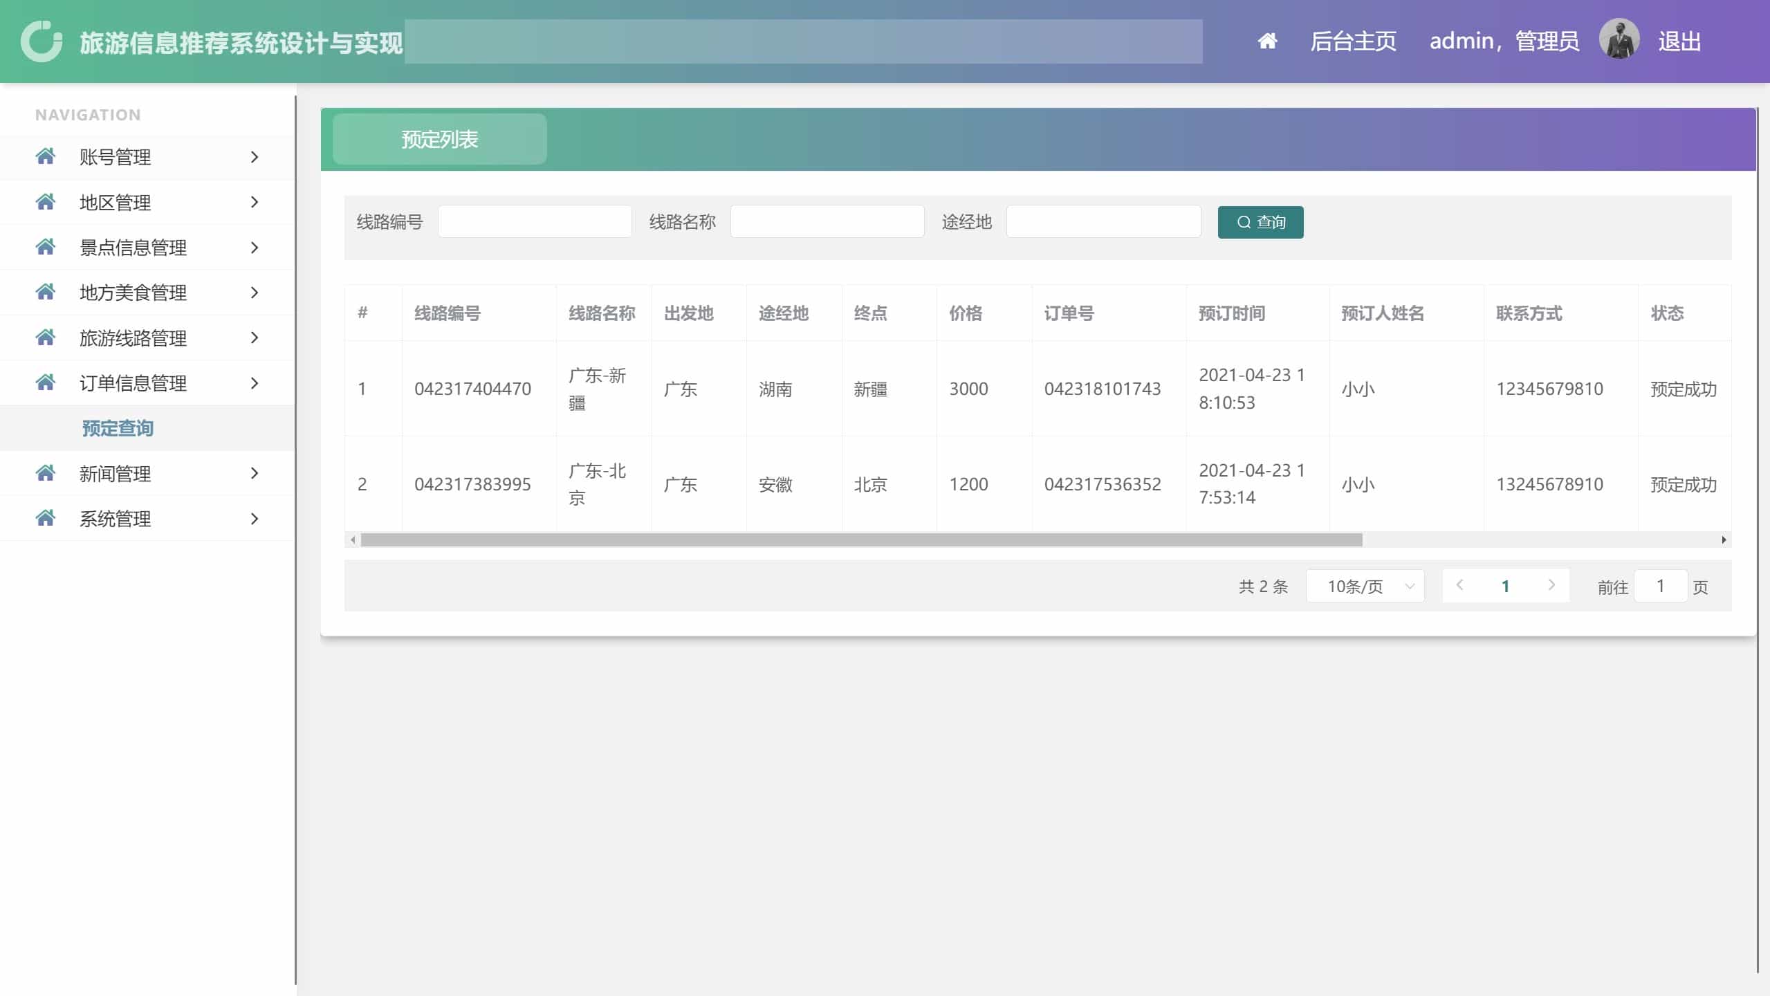Click order number 042317536352

tap(1103, 484)
